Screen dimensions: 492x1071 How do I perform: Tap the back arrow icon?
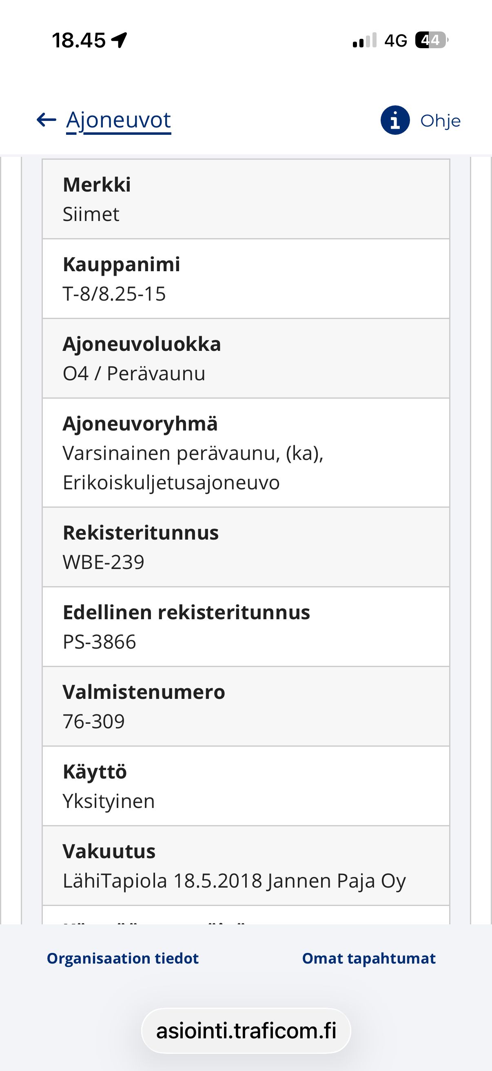click(x=46, y=120)
